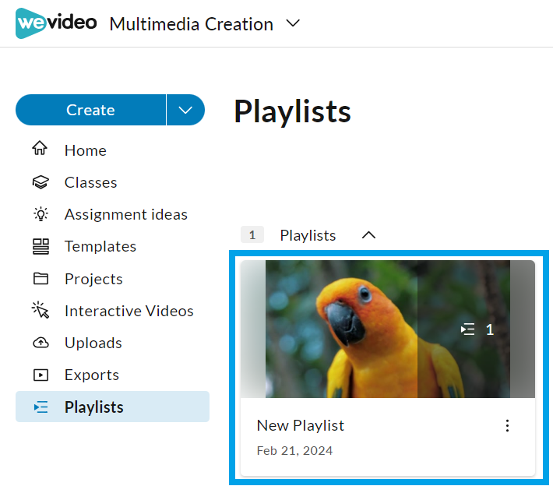Click the Create button

point(90,110)
